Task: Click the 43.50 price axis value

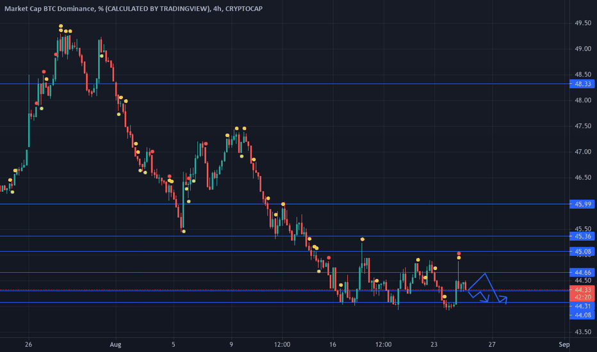Action: 583,332
